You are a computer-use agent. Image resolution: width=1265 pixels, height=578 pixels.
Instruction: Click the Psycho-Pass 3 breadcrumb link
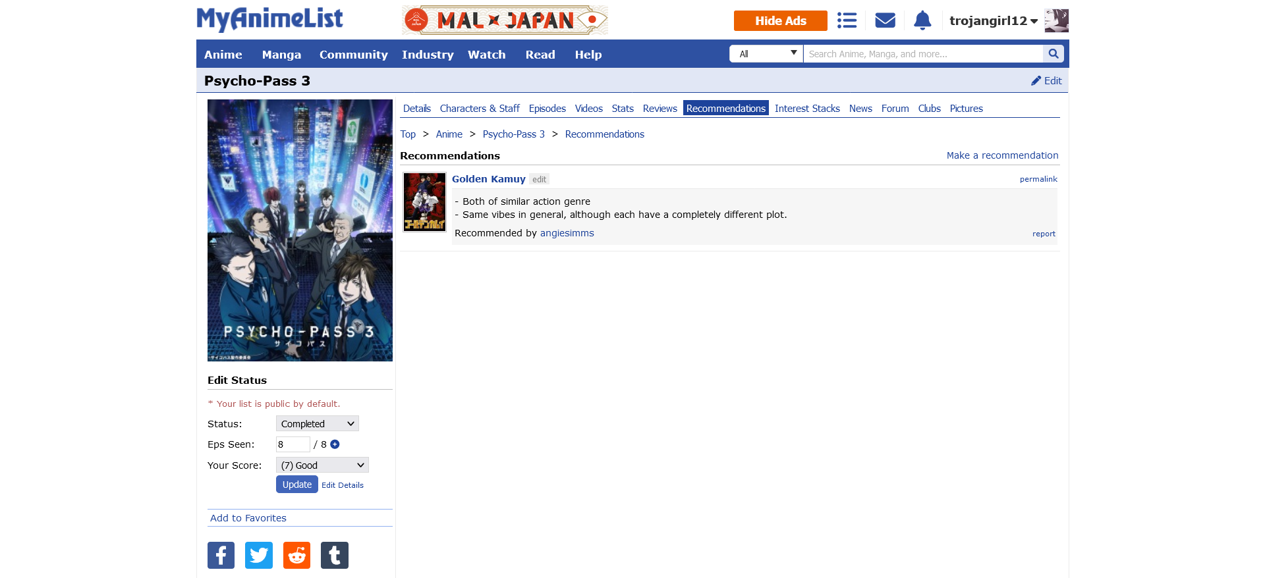(514, 134)
